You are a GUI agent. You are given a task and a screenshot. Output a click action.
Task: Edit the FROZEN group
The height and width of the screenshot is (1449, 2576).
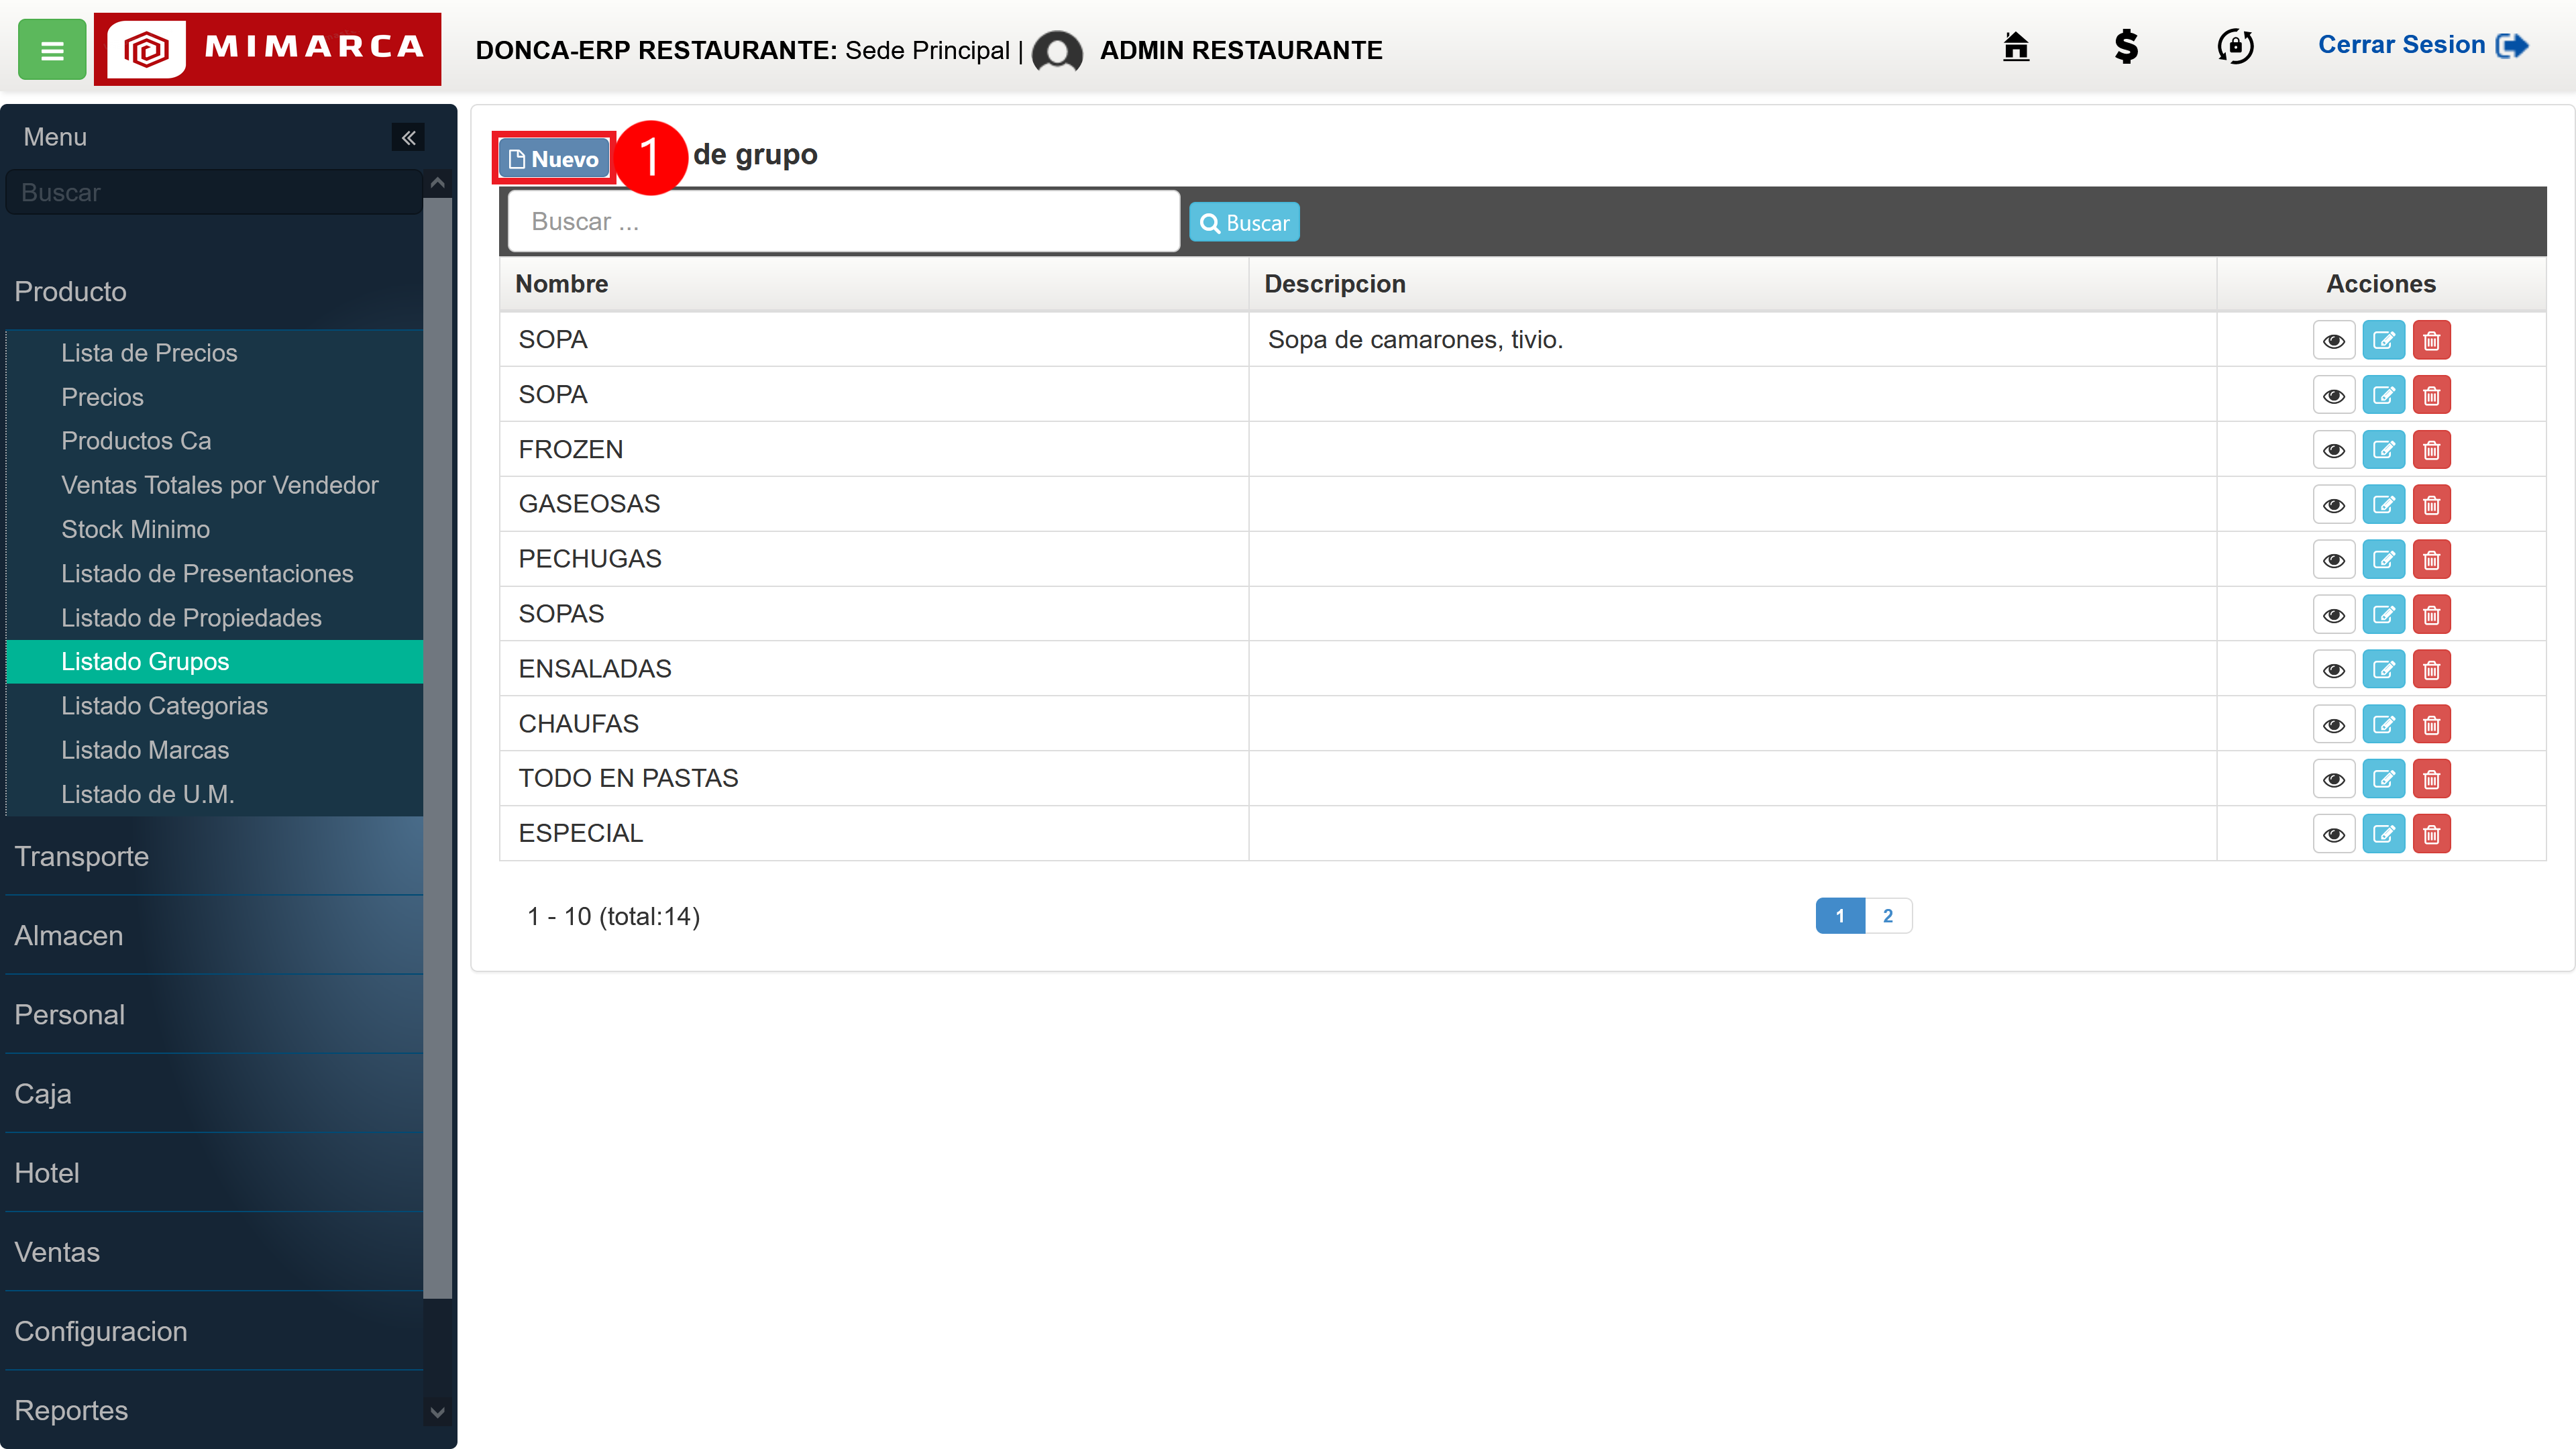pos(2384,450)
